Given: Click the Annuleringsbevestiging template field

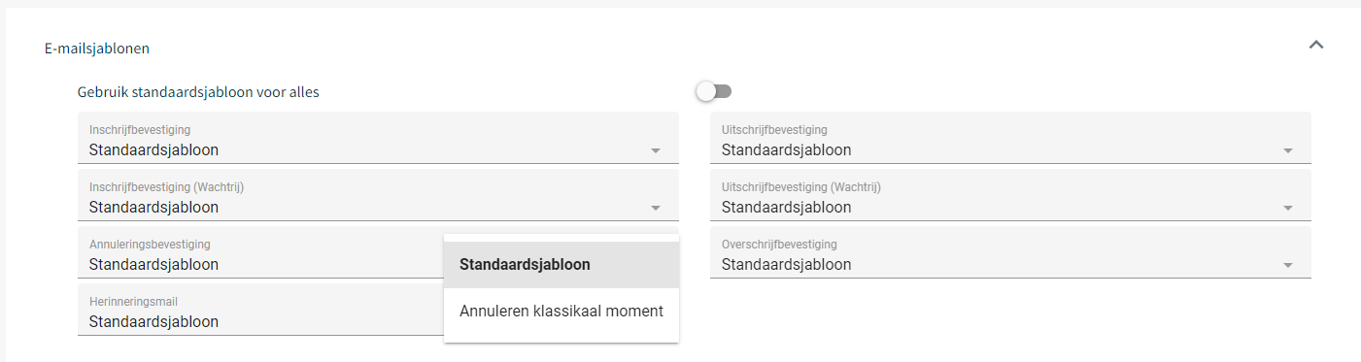Looking at the screenshot, I should pyautogui.click(x=260, y=252).
